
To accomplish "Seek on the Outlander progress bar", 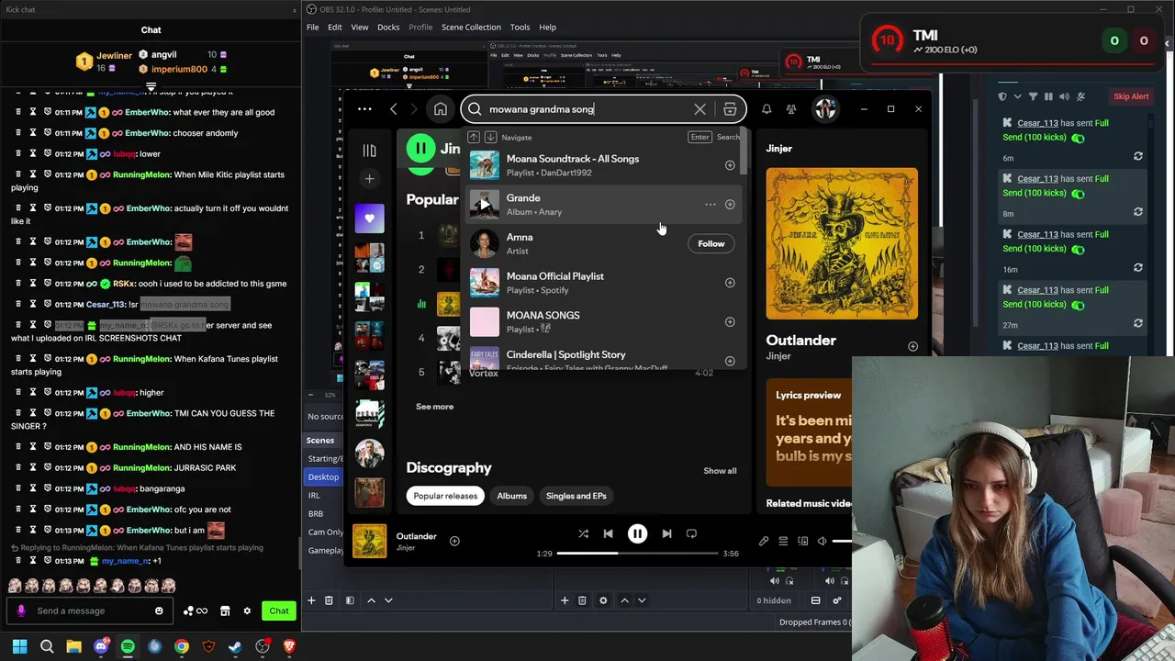I will pyautogui.click(x=637, y=554).
